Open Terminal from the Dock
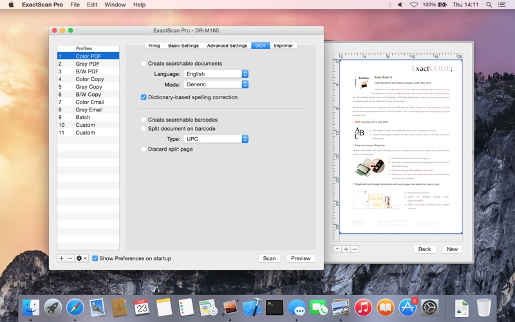 click(275, 307)
